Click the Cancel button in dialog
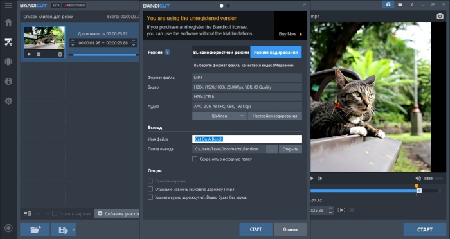Image resolution: width=450 pixels, height=239 pixels. coord(290,229)
